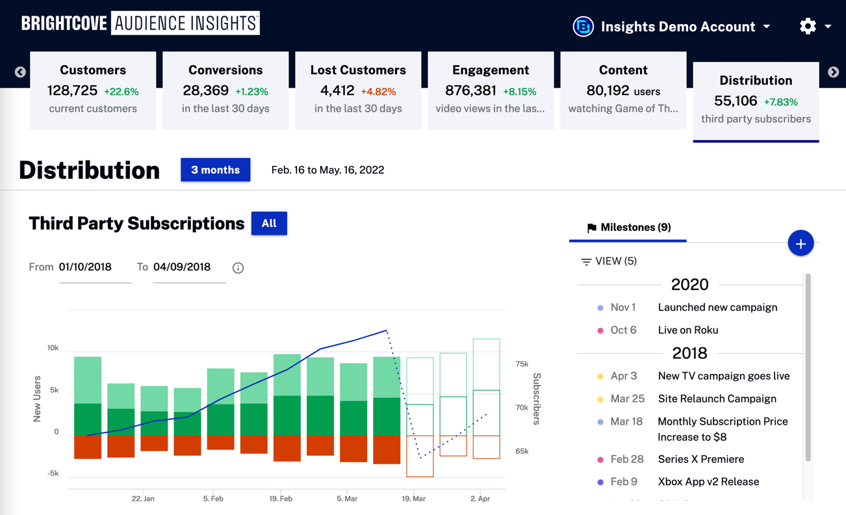Open the Engagement summary tab
This screenshot has width=846, height=515.
(x=491, y=90)
